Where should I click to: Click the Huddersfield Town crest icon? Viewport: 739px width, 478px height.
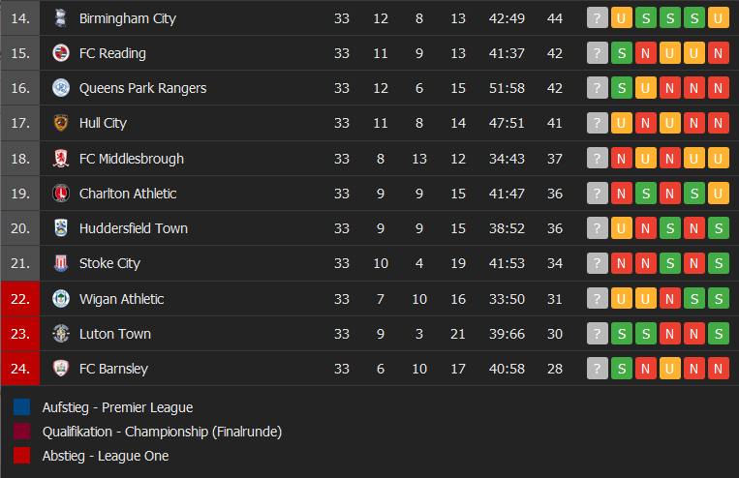click(x=60, y=228)
